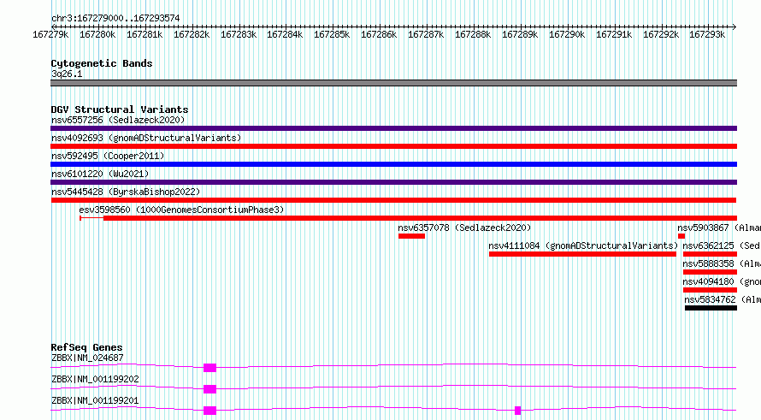Click the 167283k ruler tick label
The height and width of the screenshot is (420, 761).
pos(239,34)
